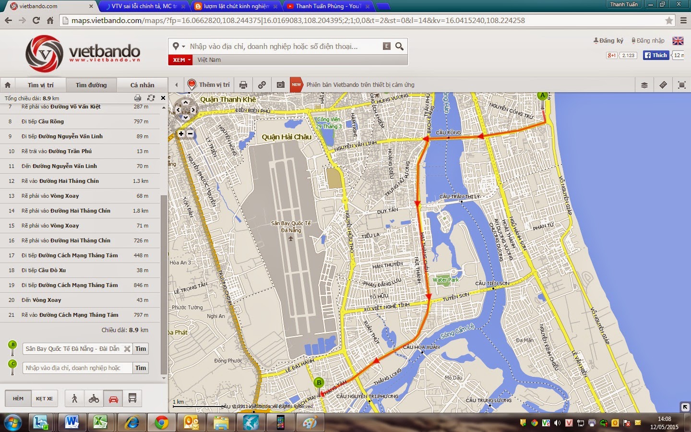This screenshot has height=432, width=691.
Task: Open Excel from the taskbar
Action: coord(100,422)
